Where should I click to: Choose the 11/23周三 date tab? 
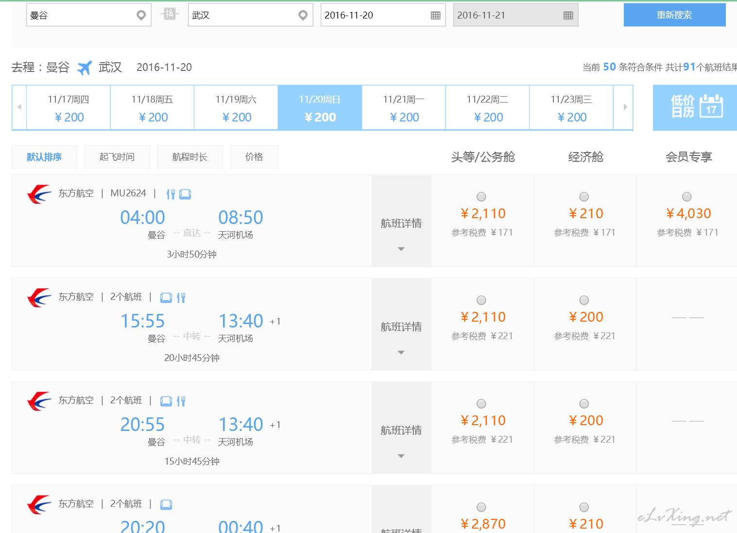pos(571,107)
